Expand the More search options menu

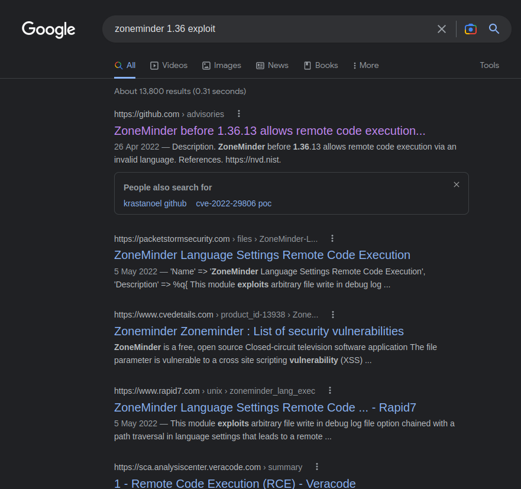click(366, 66)
